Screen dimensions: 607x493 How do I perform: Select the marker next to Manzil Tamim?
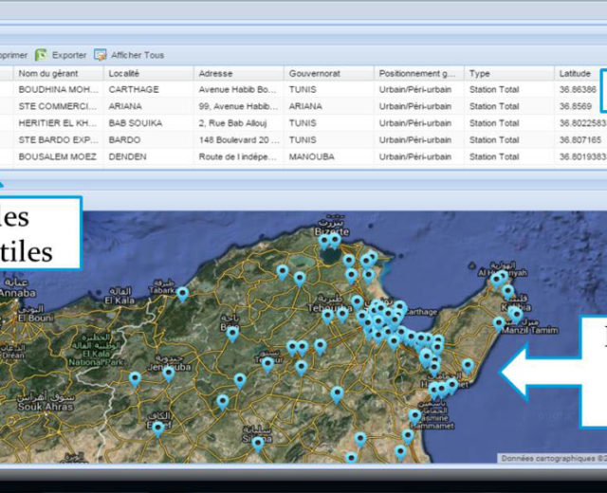[499, 323]
